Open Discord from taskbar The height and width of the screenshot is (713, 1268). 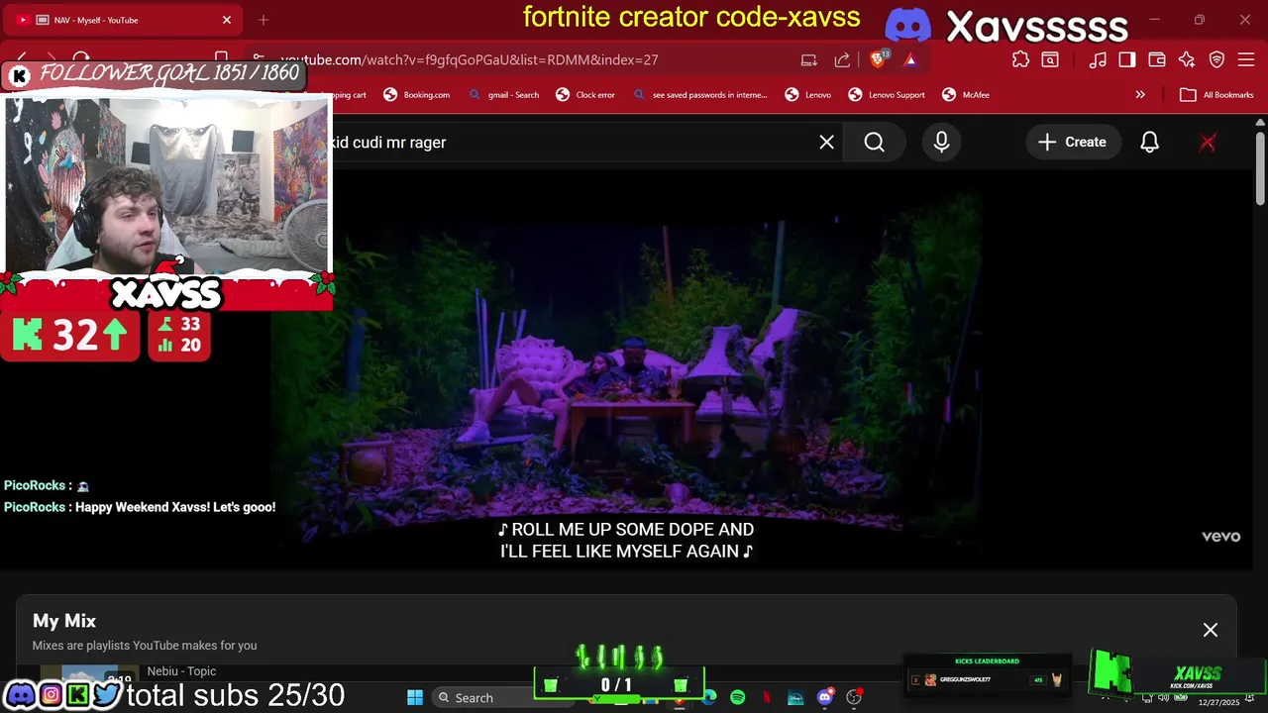click(824, 698)
